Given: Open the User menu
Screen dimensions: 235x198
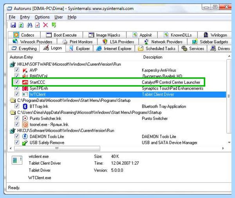Looking at the screenshot, I should tap(58, 17).
